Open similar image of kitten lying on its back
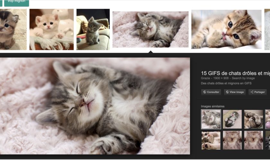 pos(232,119)
